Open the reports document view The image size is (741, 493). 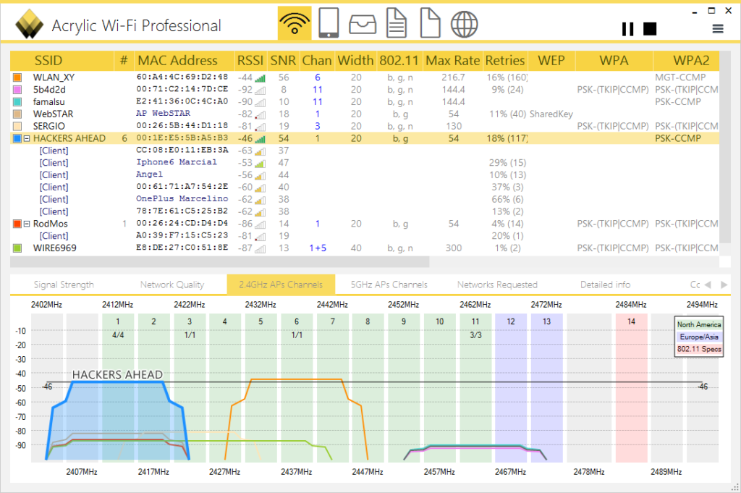pyautogui.click(x=397, y=22)
